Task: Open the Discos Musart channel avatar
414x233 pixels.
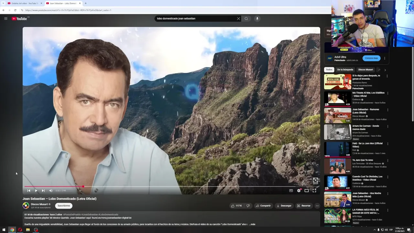Action: tap(26, 205)
